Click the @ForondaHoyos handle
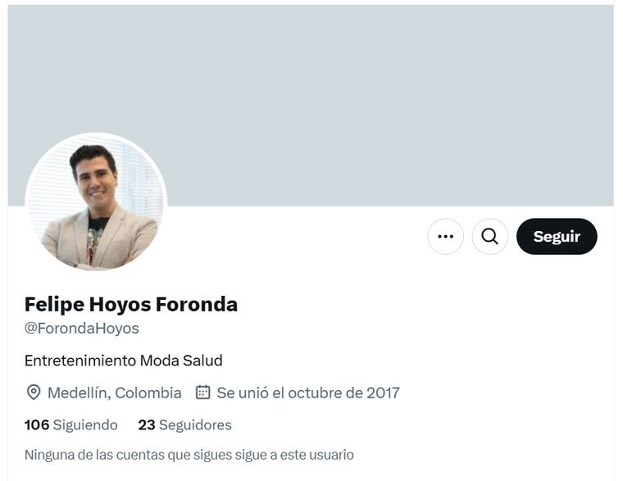Screen dimensions: 623x481 (82, 329)
